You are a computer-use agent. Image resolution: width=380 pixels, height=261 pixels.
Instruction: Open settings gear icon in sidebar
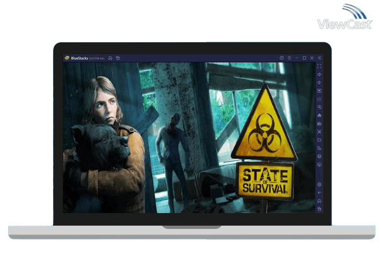point(319,185)
